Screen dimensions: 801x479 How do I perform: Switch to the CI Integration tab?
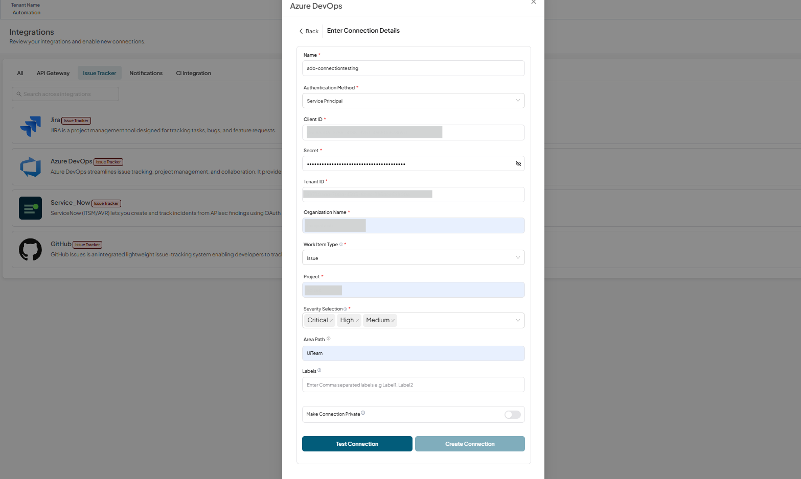pos(194,73)
